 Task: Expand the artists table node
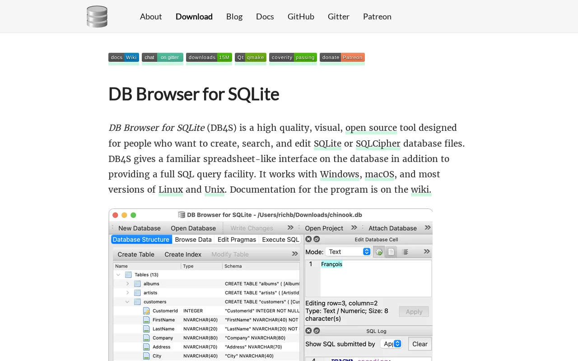127,293
